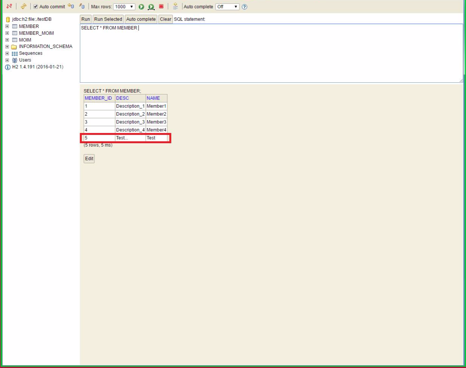Click the Member1 cell

click(x=156, y=106)
